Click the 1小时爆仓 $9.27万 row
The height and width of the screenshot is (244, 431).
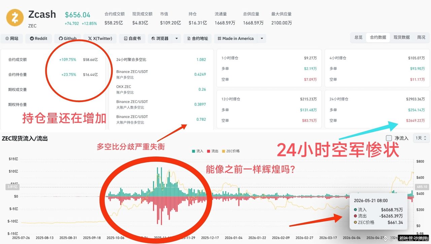coord(269,58)
